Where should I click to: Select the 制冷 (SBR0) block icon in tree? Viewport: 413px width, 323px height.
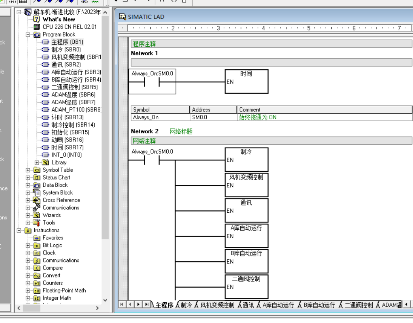46,49
